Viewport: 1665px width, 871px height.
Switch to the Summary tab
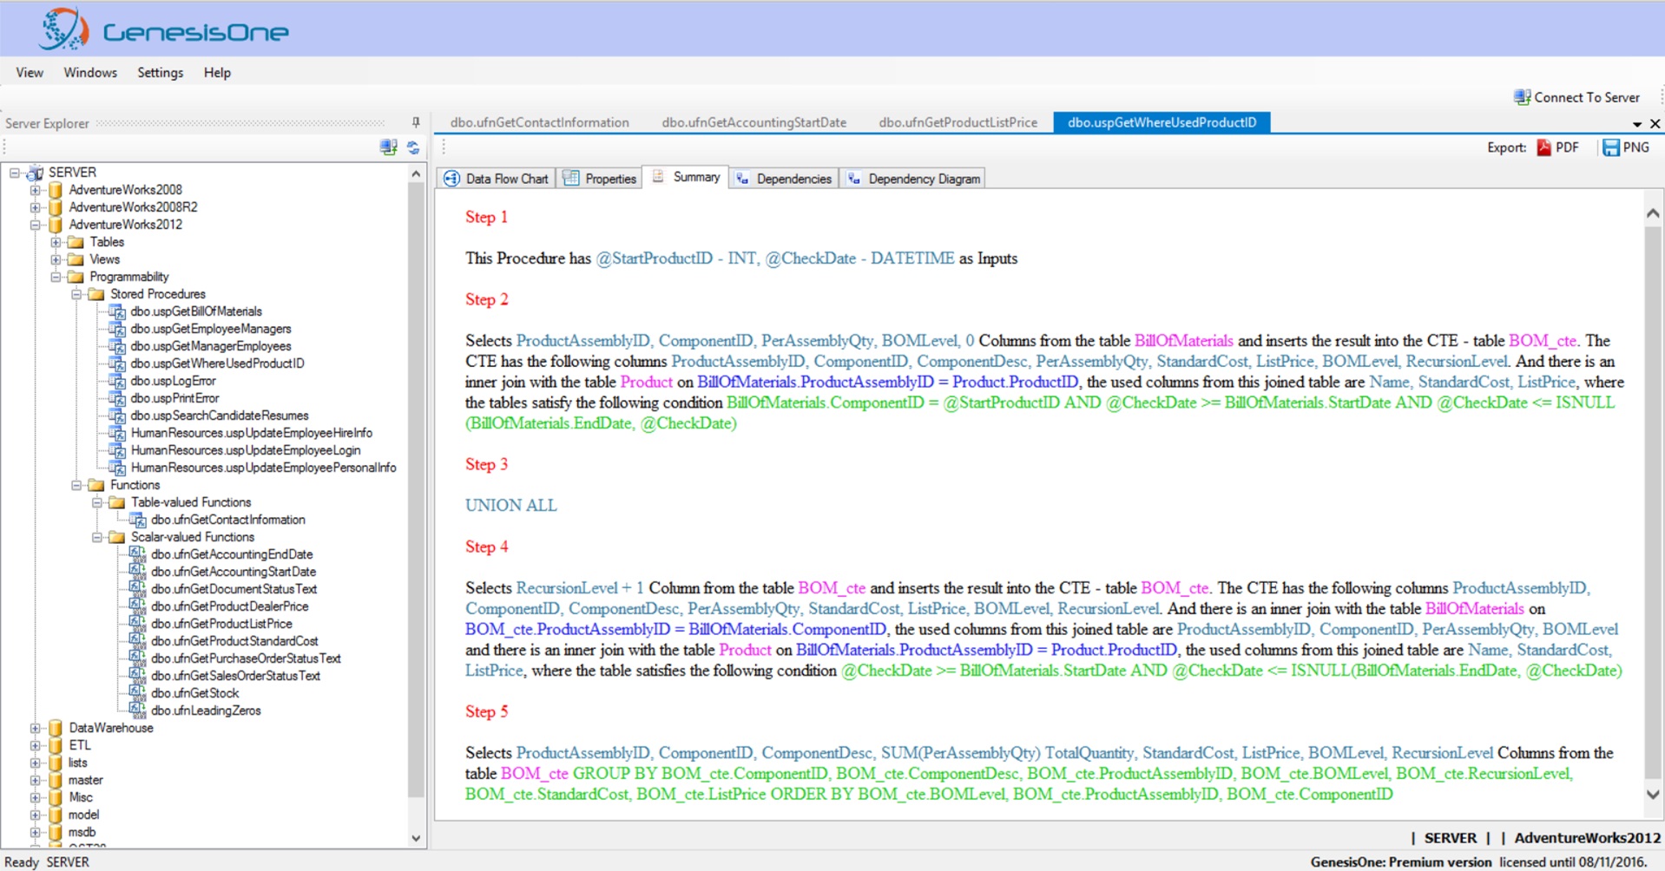click(x=686, y=177)
